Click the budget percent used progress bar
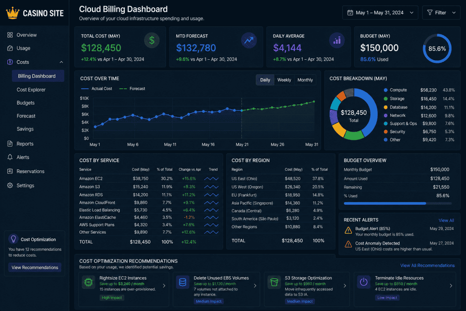The image size is (466, 311). click(x=397, y=204)
